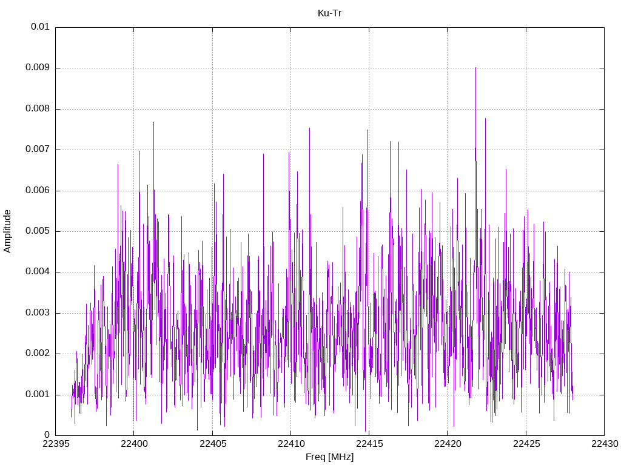Click the 22410 x-axis tick label
The image size is (621, 465).
tap(291, 444)
